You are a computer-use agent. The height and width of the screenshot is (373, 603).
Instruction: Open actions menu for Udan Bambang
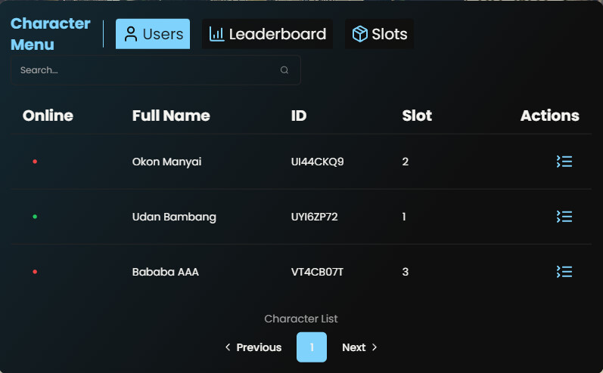[x=564, y=217]
